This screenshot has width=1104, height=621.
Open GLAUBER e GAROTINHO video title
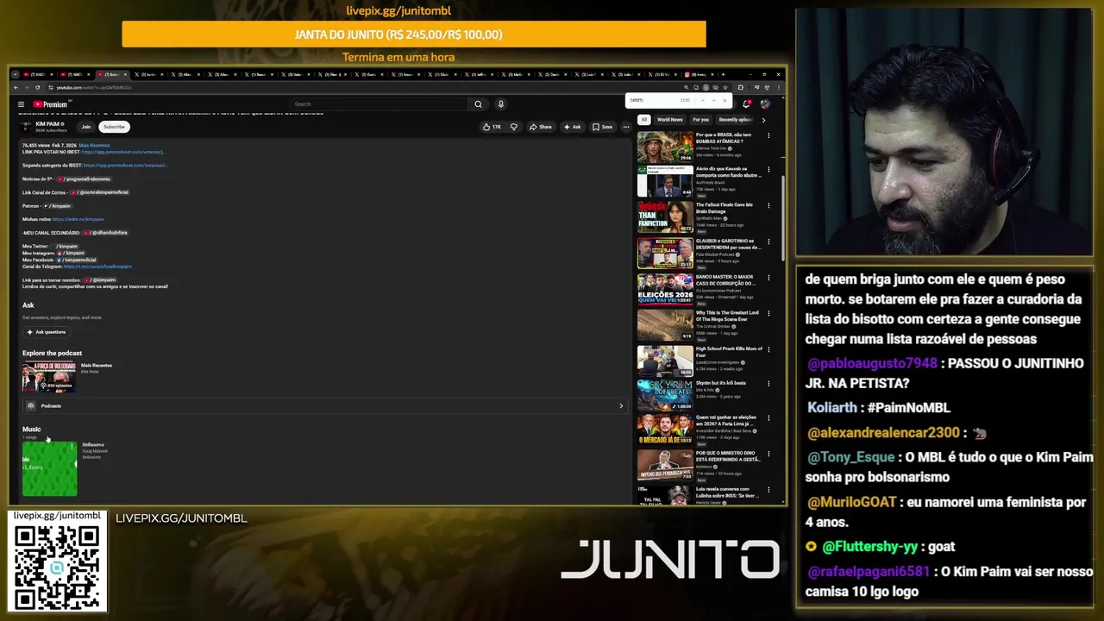click(x=729, y=244)
